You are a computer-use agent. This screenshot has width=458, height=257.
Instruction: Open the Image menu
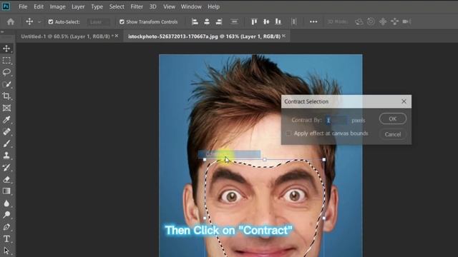[x=57, y=6]
